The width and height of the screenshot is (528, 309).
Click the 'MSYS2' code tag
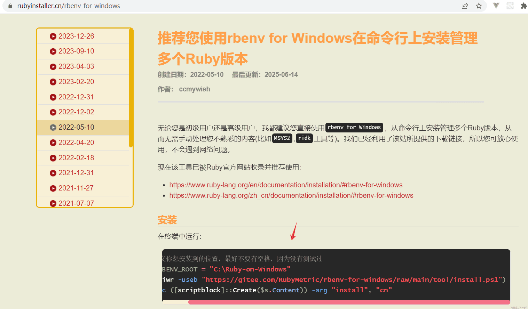click(282, 138)
